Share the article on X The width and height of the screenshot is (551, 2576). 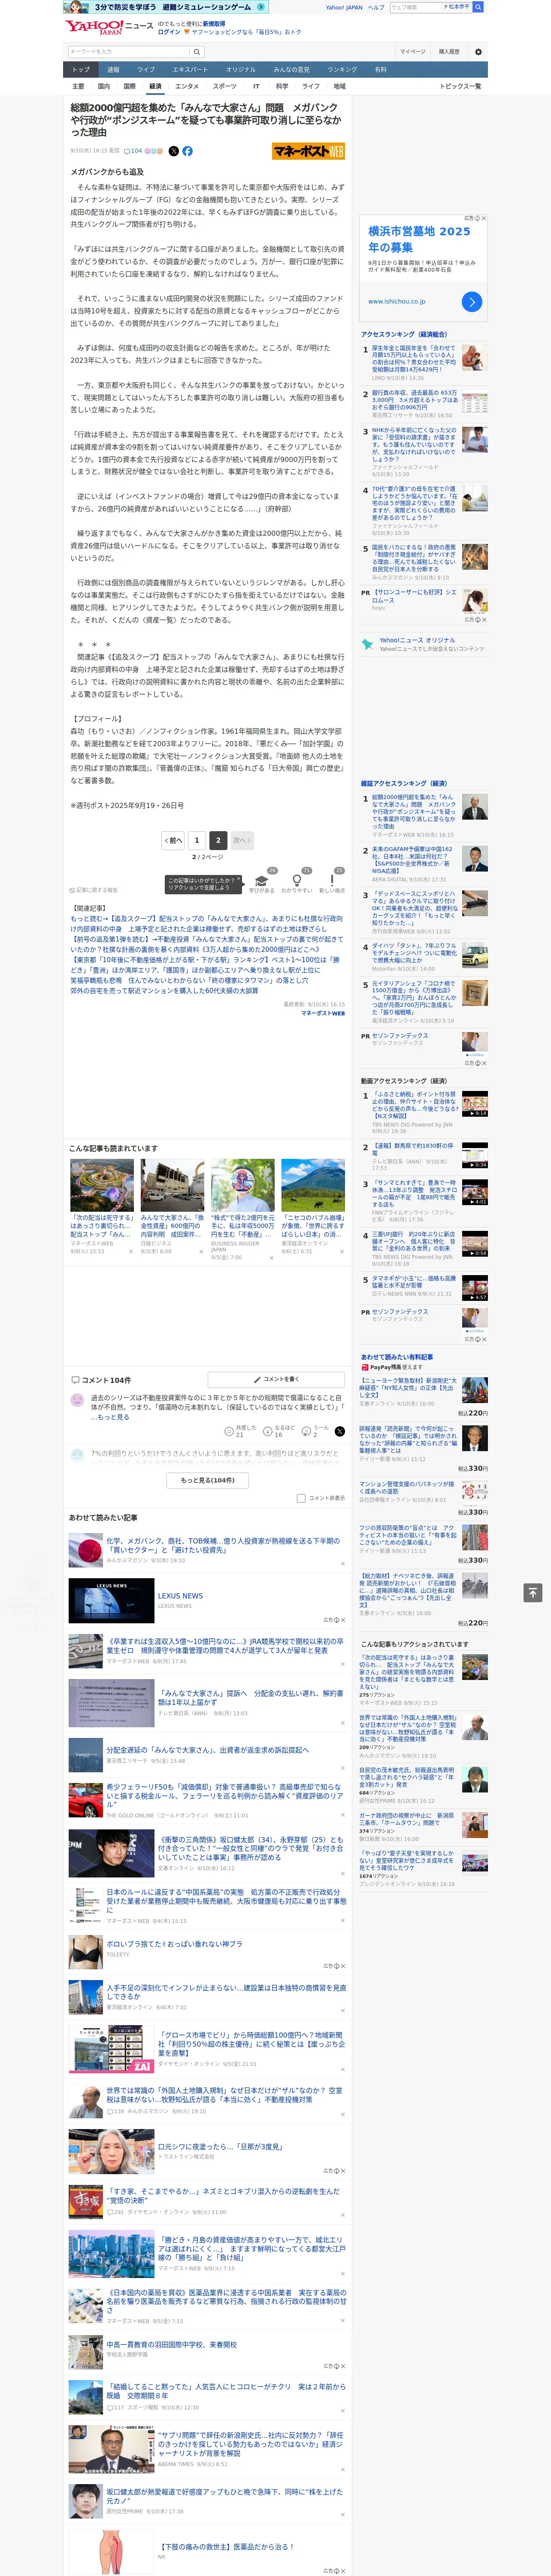coord(173,151)
